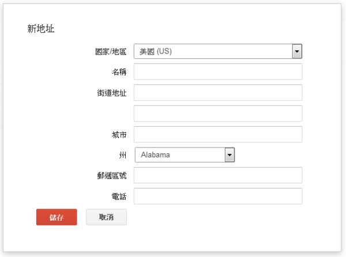This screenshot has width=346, height=257.
Task: Click the 名稱 label text
Action: tap(119, 72)
